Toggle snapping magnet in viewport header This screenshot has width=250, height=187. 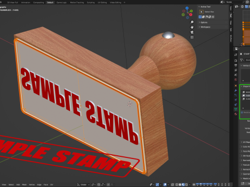point(98,184)
